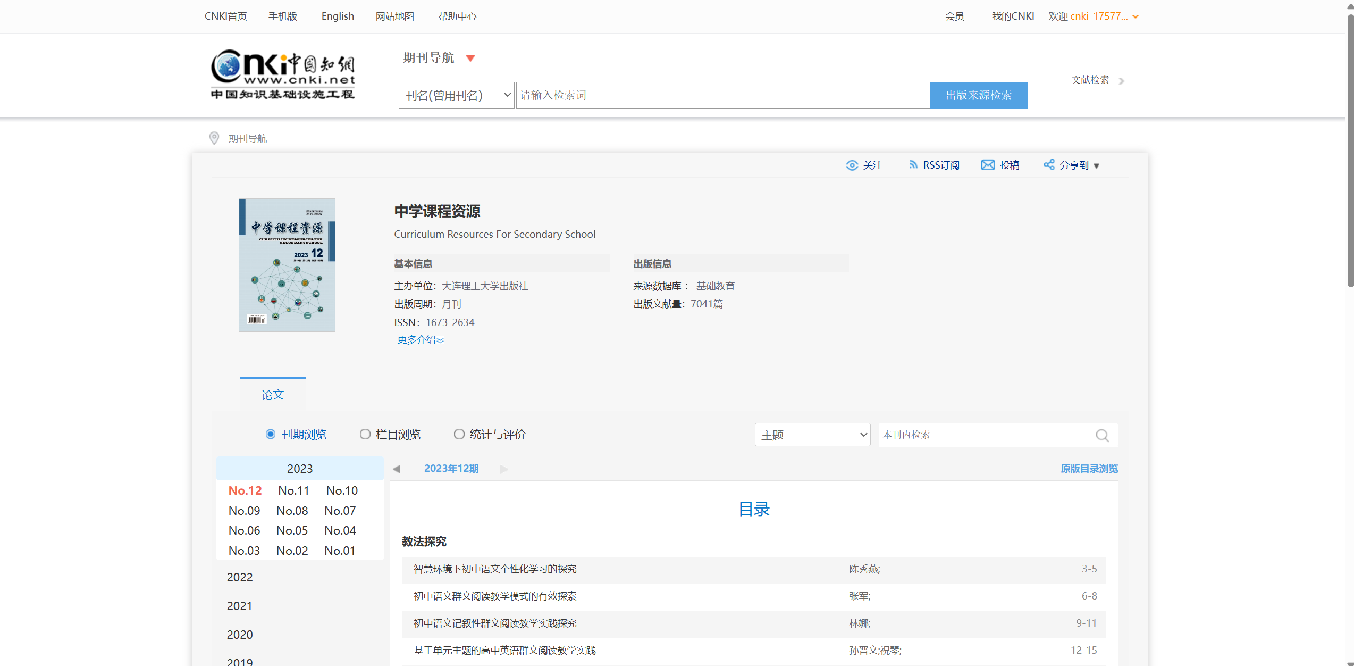Image resolution: width=1354 pixels, height=666 pixels.
Task: Click the CNKI 中国知网 logo
Action: click(283, 74)
